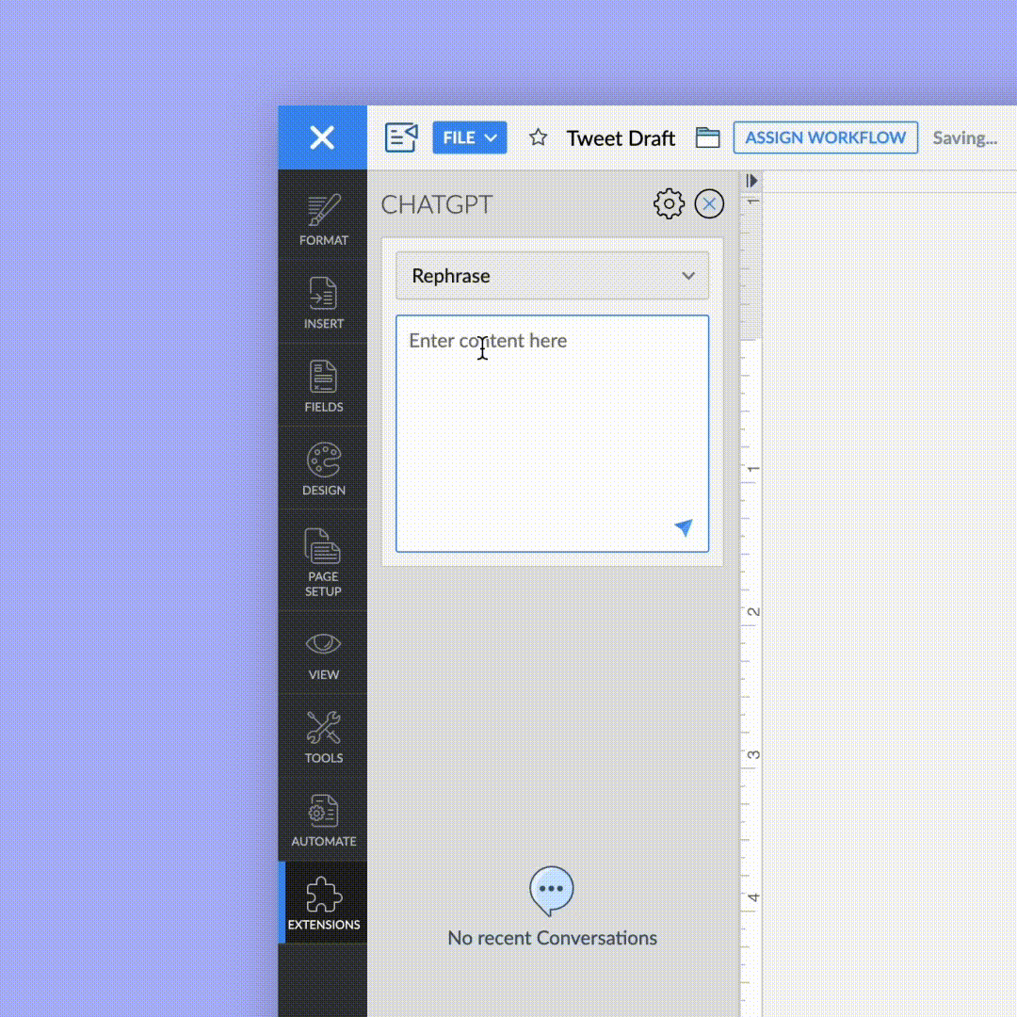
Task: Select the EXTENSIONS sidebar panel
Action: tap(323, 902)
